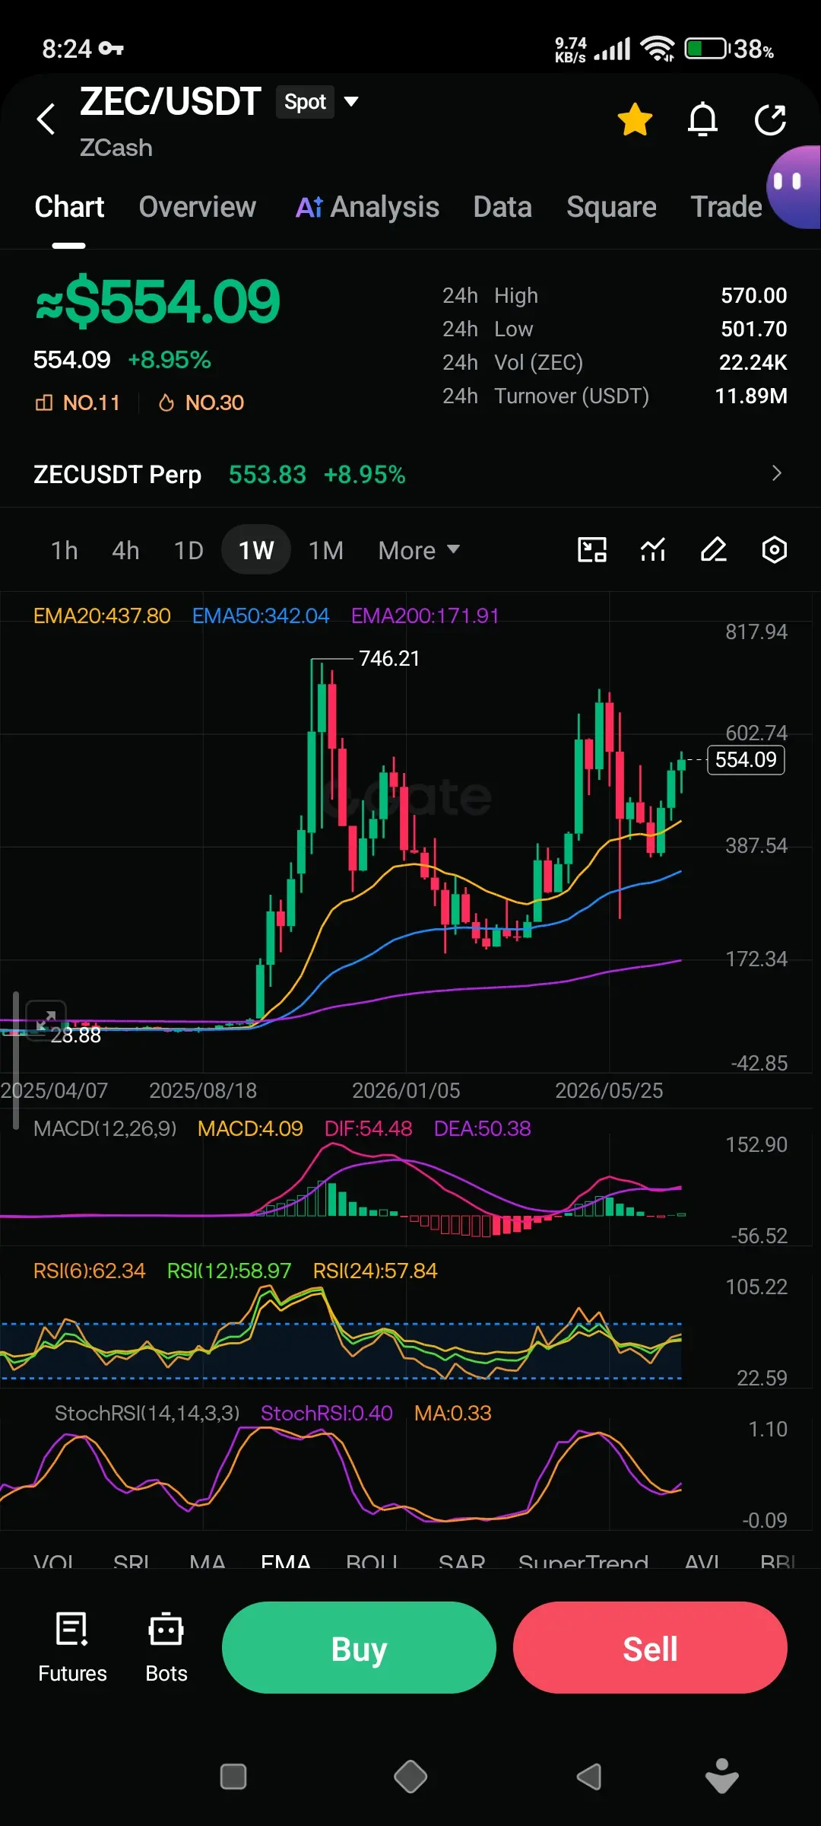Open the ZECUSDT Perp contract row

tap(410, 474)
